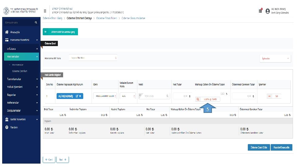Click the search icon in Vekil field
The image size is (297, 167).
pyautogui.click(x=167, y=96)
